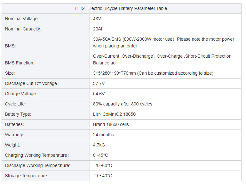Select the 30A-50A BMS description text

click(163, 43)
